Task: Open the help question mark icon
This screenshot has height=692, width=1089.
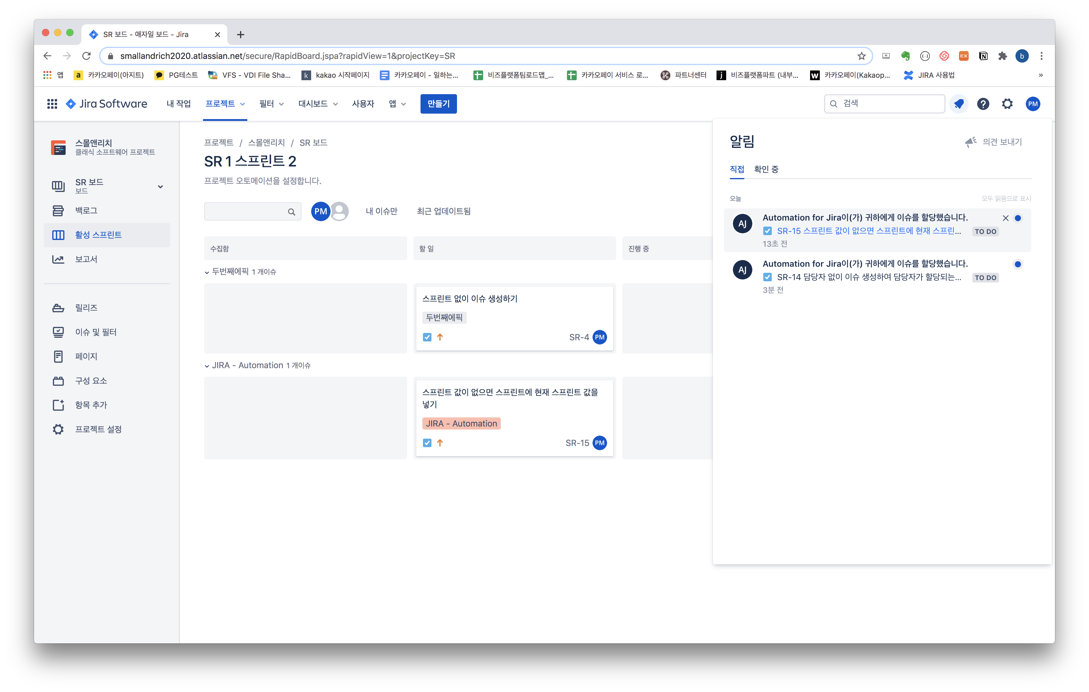Action: pos(983,104)
